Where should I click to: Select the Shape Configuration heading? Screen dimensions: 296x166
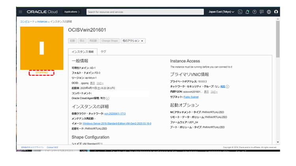(x=90, y=137)
